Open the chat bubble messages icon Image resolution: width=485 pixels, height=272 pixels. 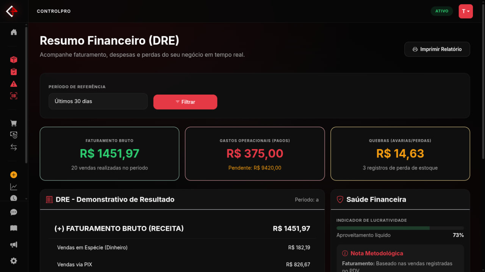14,212
